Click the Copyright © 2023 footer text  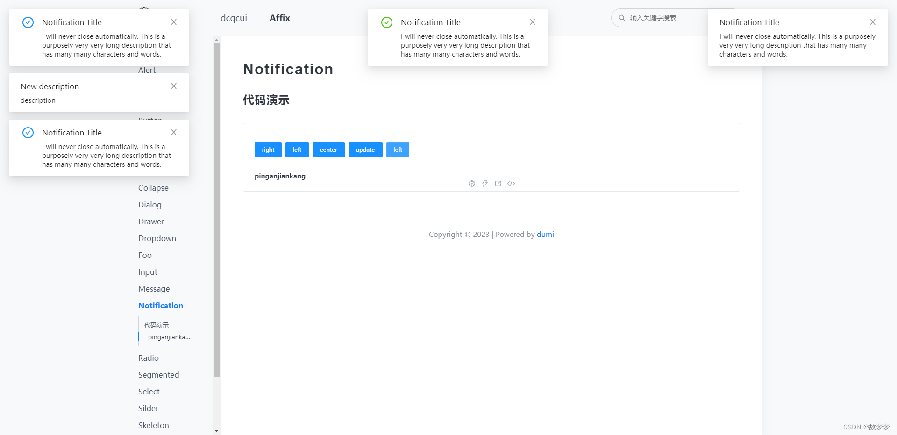point(459,235)
